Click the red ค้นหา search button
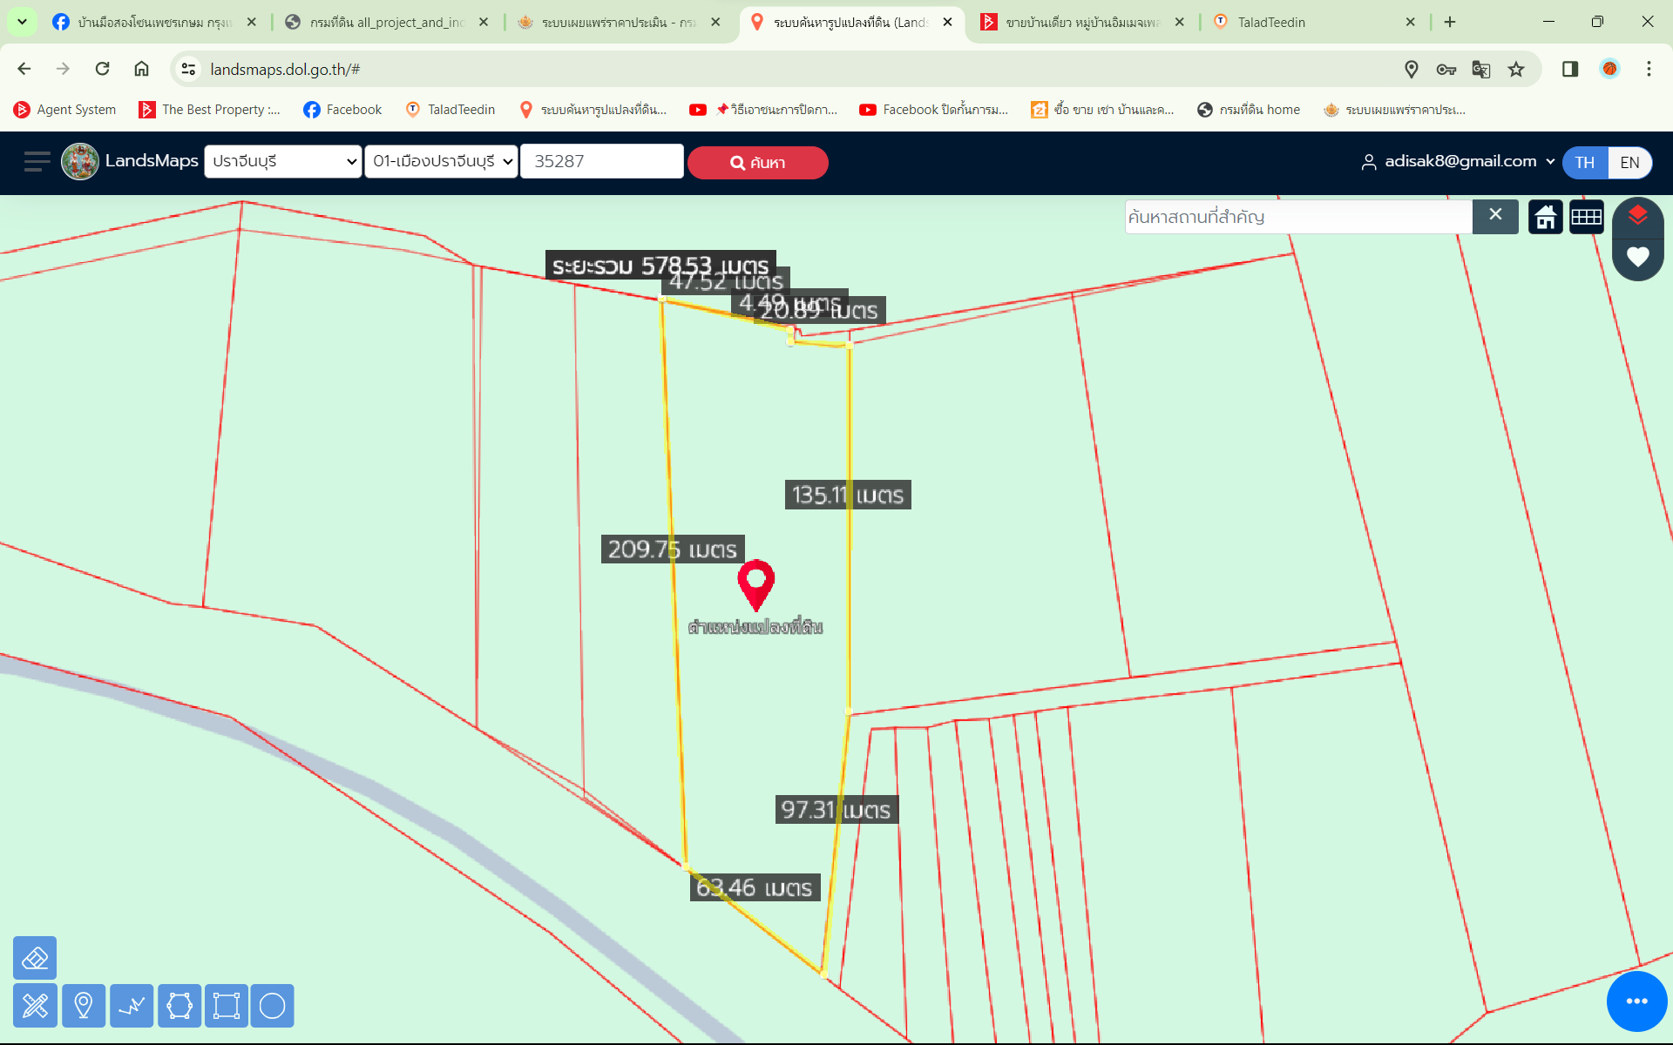1673x1045 pixels. point(757,163)
